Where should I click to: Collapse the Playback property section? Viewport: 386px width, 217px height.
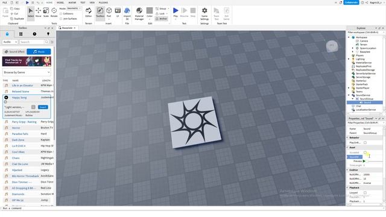point(347,187)
